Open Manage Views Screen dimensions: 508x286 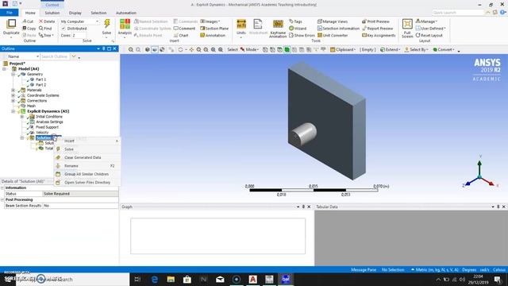tap(333, 21)
